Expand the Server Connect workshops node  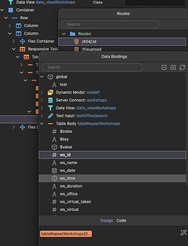(x=42, y=100)
